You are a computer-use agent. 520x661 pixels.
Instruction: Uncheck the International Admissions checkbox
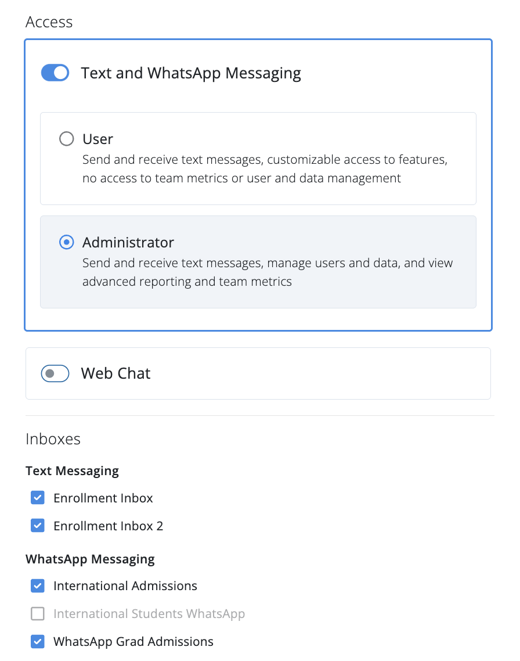coord(38,585)
